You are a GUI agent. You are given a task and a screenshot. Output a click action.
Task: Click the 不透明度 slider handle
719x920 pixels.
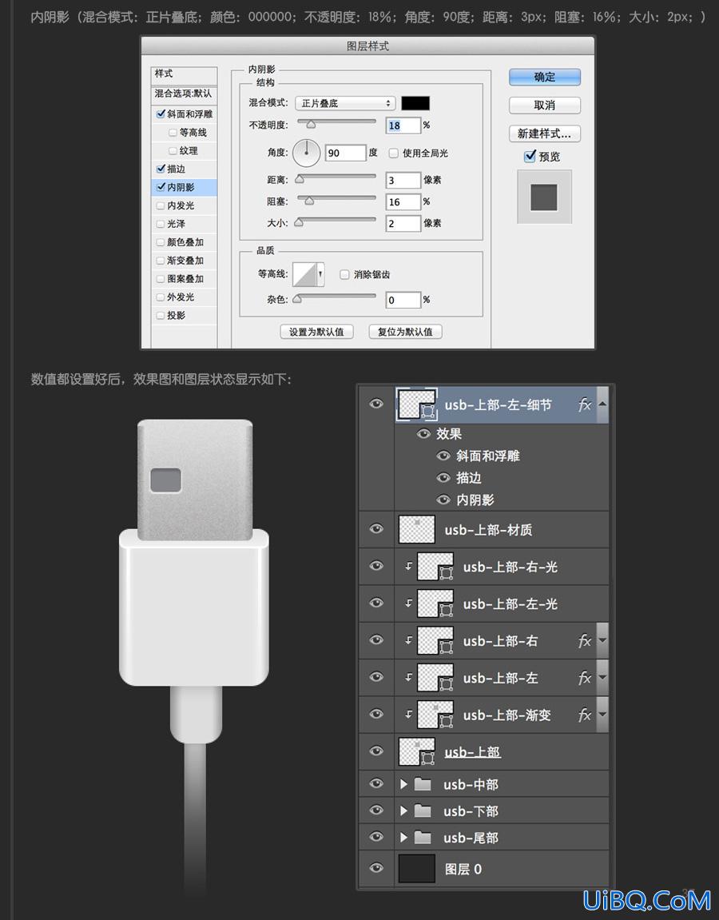pos(311,124)
